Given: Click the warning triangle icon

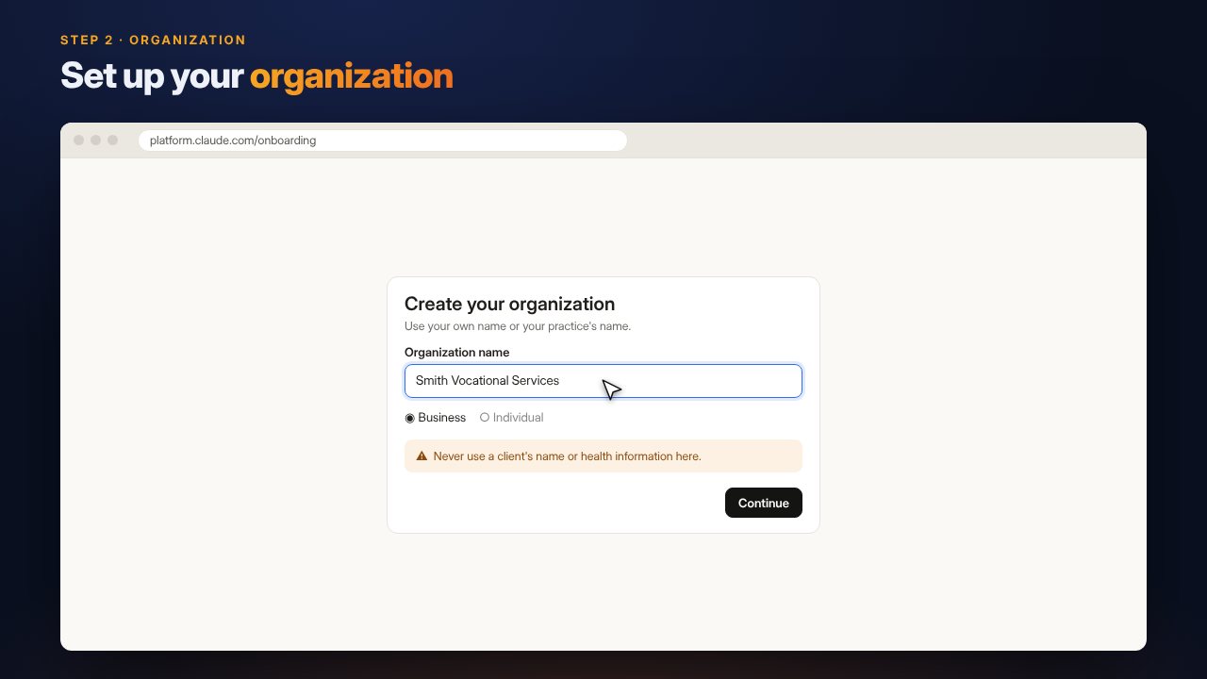Looking at the screenshot, I should pos(422,456).
